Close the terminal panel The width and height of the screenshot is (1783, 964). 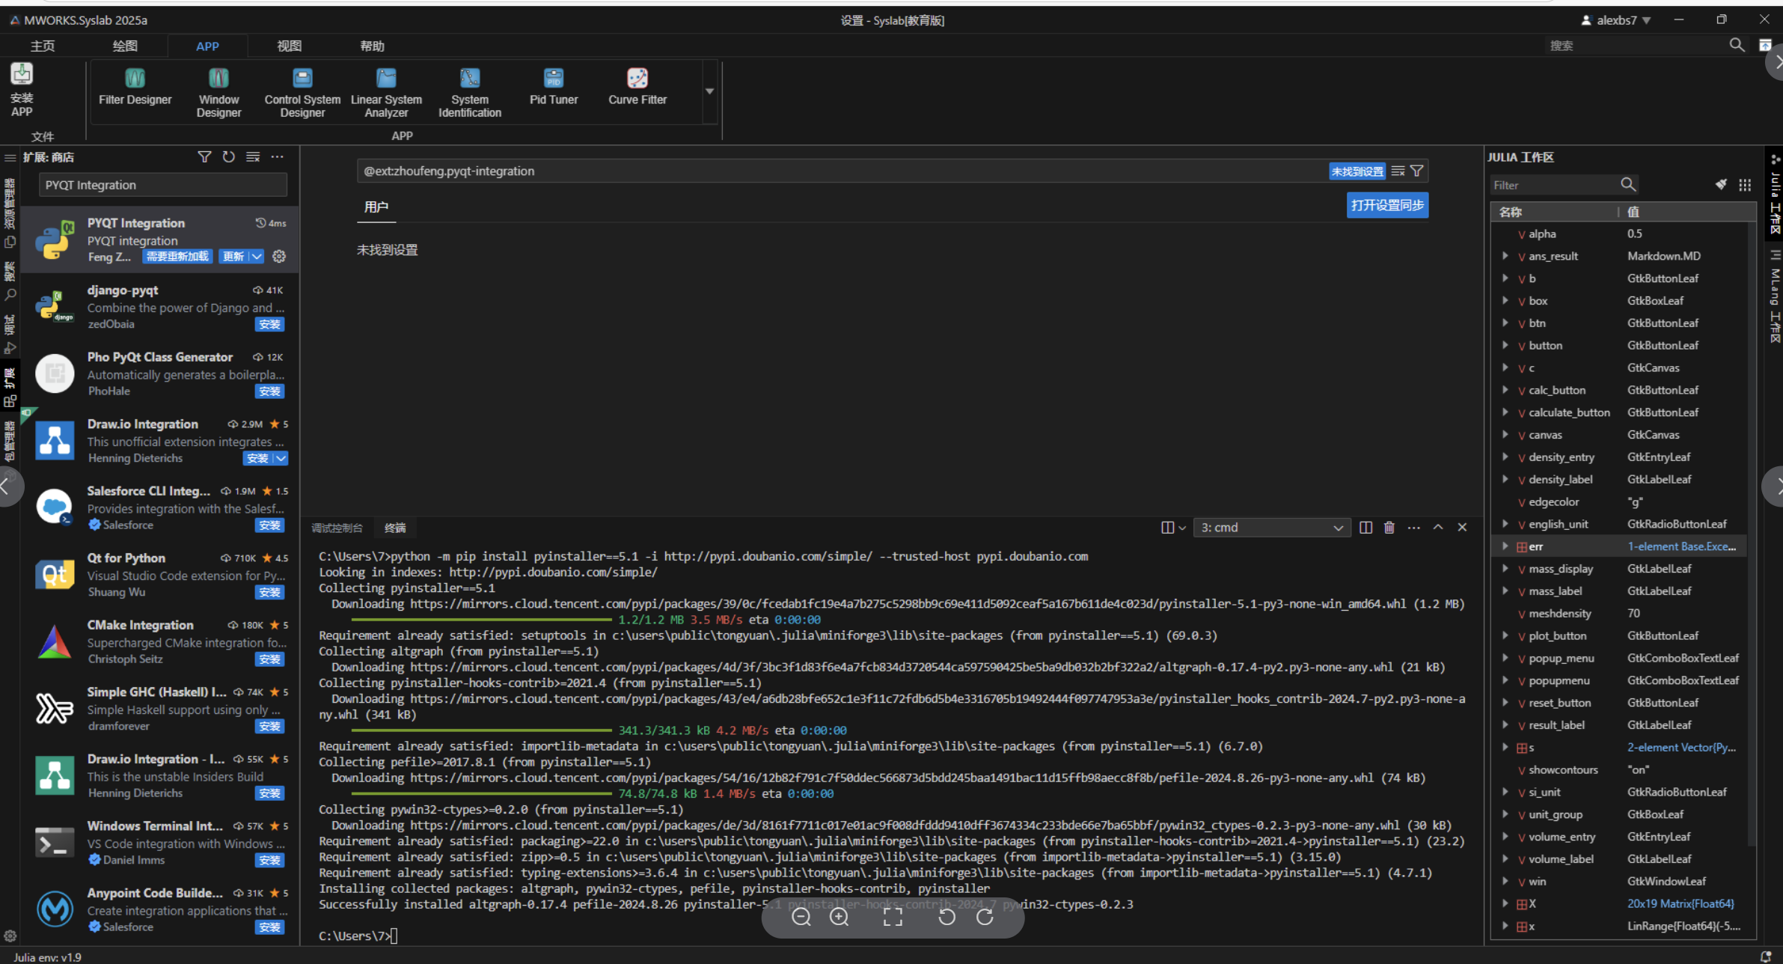point(1462,528)
